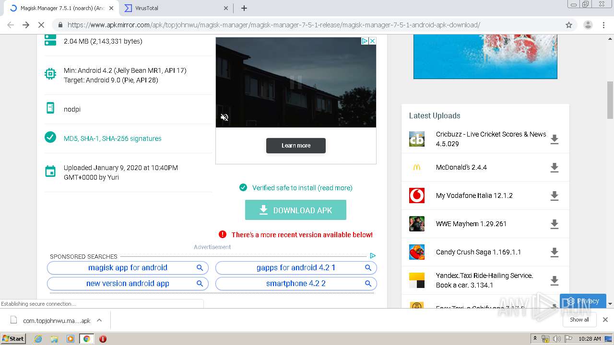Open WWE Mayhem 1.29.261 listing
Viewport: 614px width, 345px height.
point(471,224)
